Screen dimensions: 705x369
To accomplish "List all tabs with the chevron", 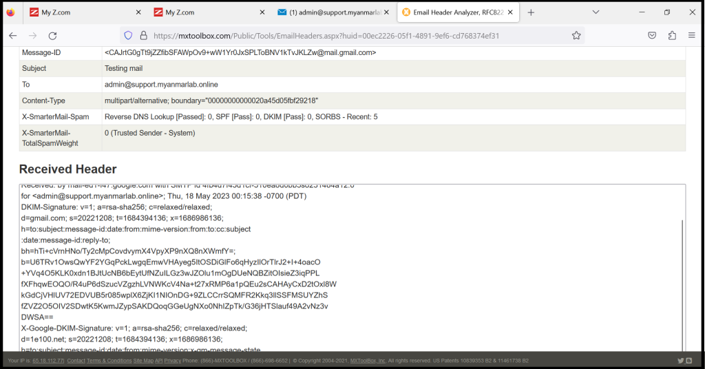I will (596, 12).
